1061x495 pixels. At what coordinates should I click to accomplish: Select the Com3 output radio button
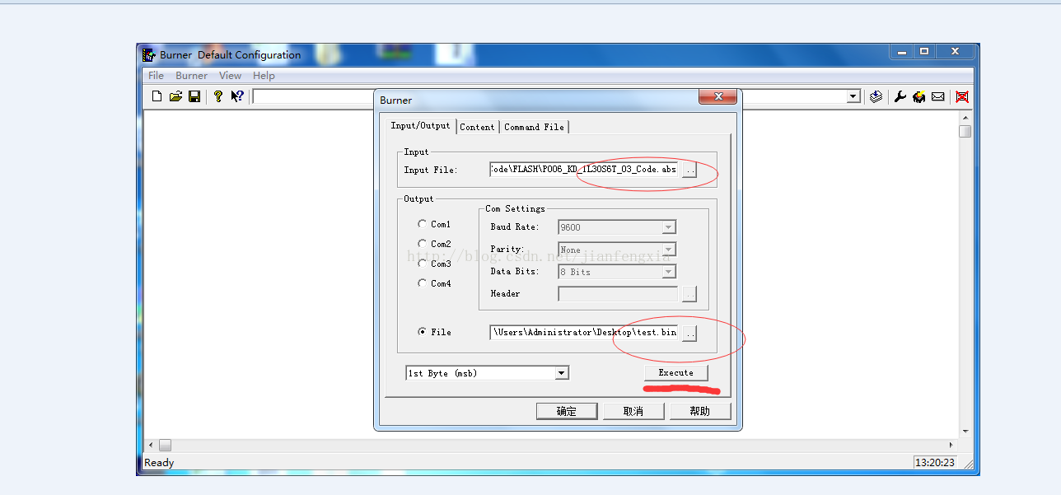(x=423, y=263)
